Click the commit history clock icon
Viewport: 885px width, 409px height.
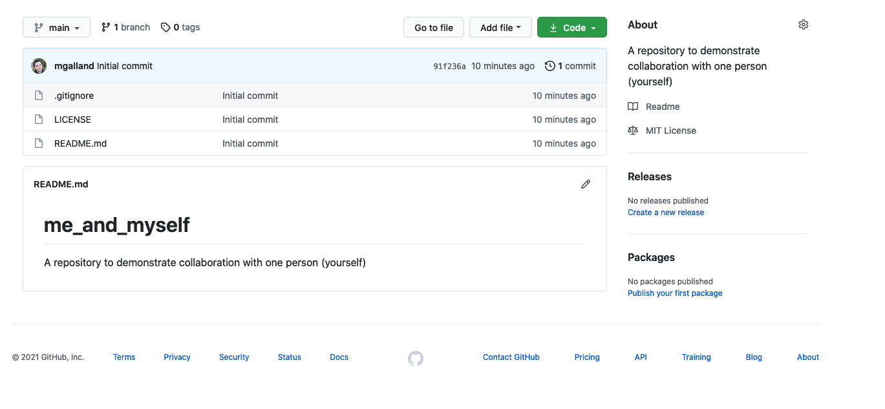(550, 66)
